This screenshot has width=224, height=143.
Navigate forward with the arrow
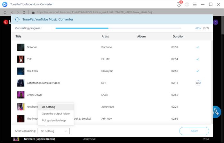pyautogui.click(x=18, y=12)
